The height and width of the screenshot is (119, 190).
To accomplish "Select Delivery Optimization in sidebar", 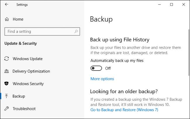I will click(31, 71).
